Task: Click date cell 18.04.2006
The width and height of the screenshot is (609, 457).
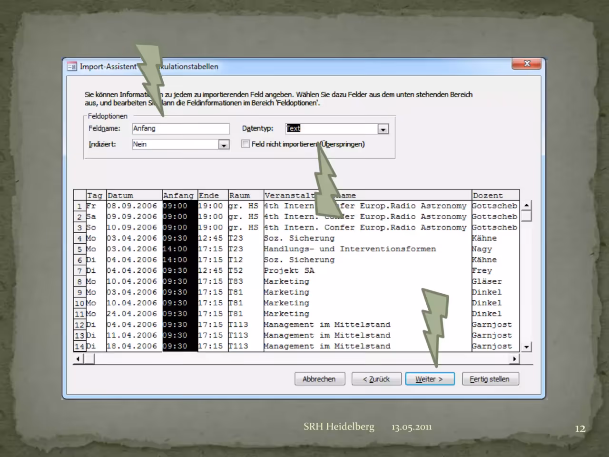Action: [132, 346]
